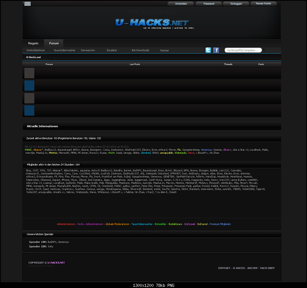Click the Unsere letzten Spender header
This screenshot has height=288, width=307.
click(x=40, y=234)
